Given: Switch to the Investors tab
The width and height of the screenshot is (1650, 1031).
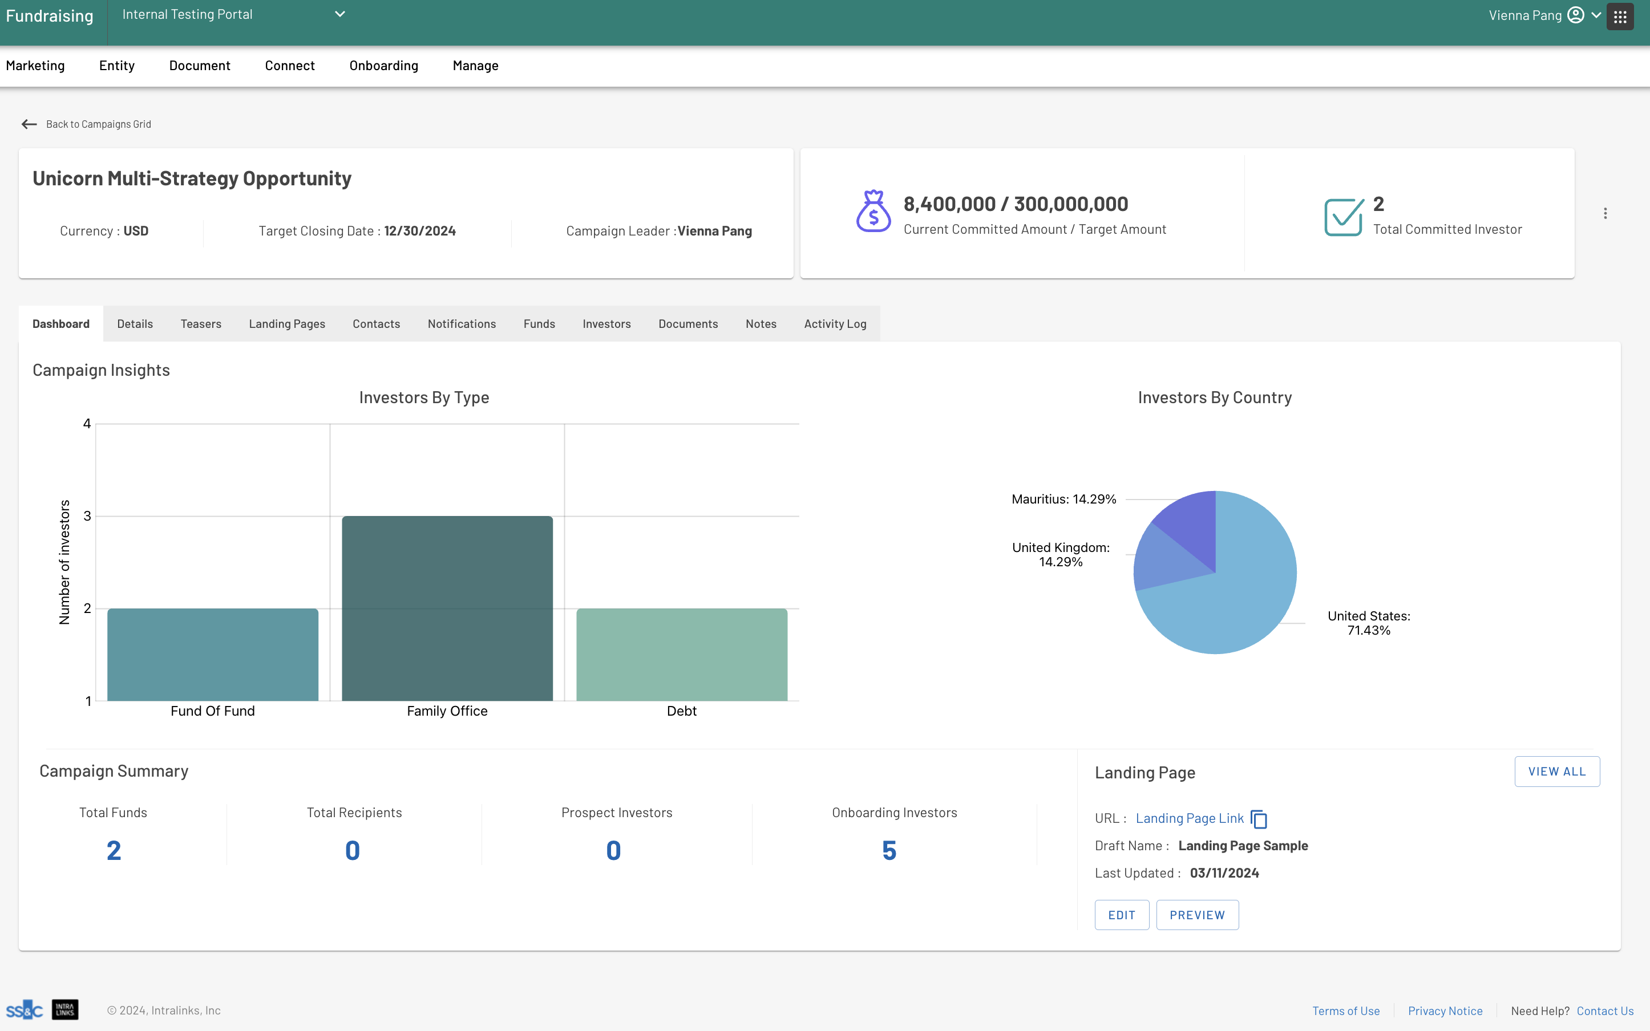Looking at the screenshot, I should pos(606,323).
